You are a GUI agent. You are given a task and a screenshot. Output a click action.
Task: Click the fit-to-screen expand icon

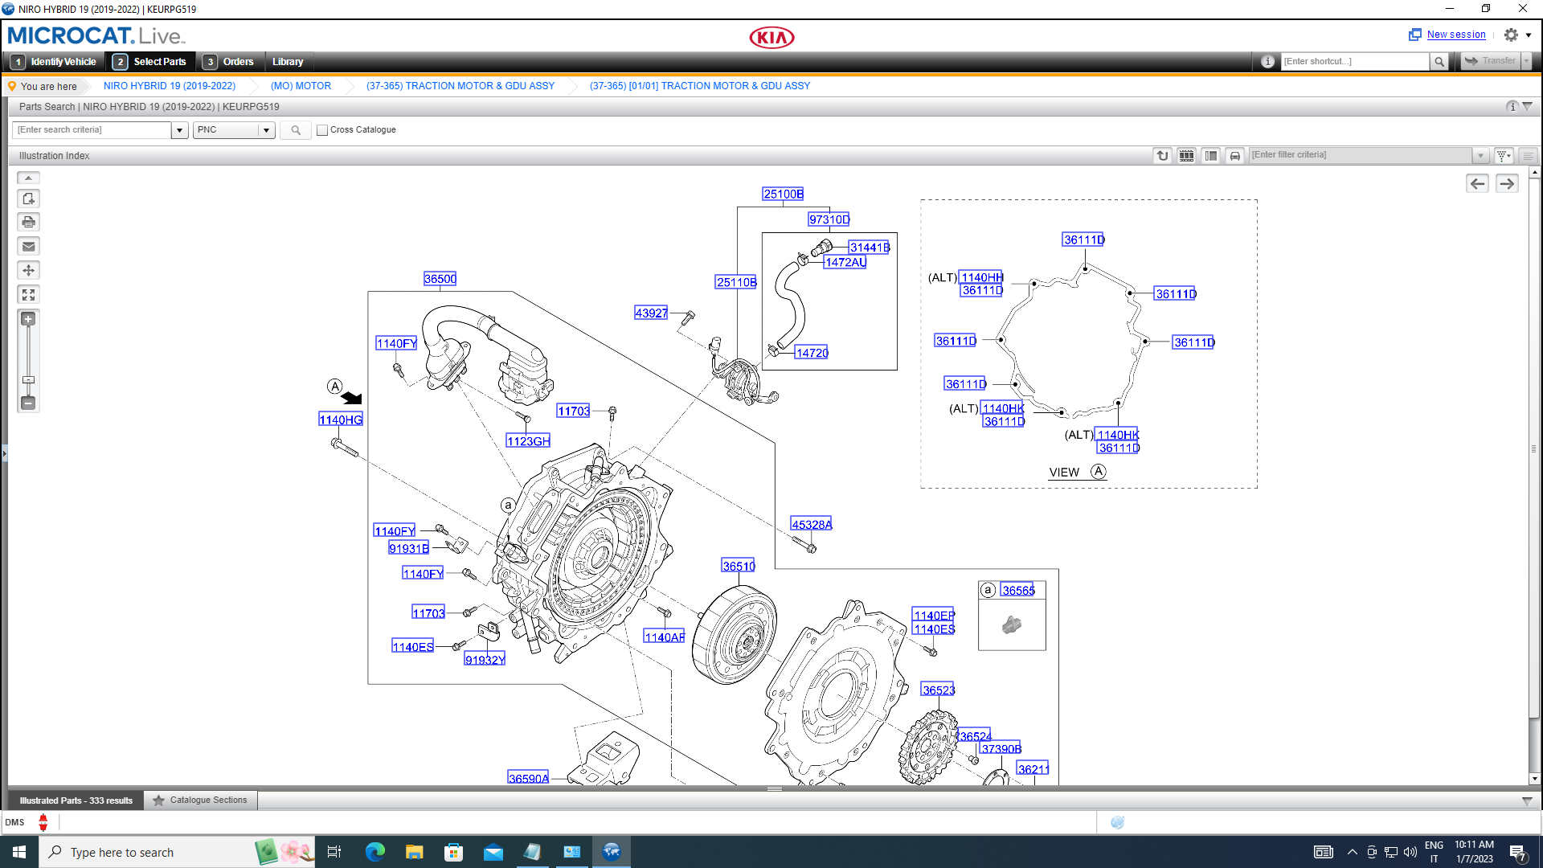point(28,294)
